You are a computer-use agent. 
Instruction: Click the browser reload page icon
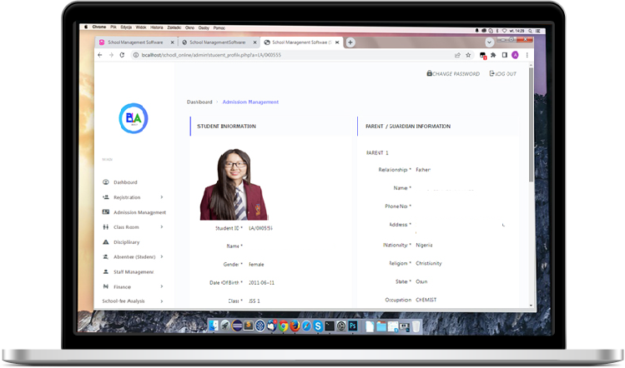[123, 55]
